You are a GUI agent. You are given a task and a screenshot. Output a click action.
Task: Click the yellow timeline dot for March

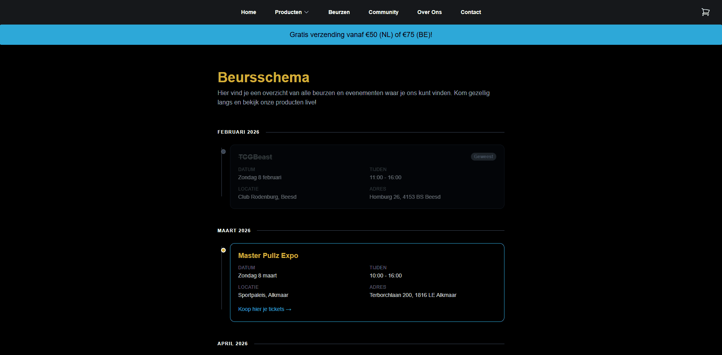[x=223, y=250]
